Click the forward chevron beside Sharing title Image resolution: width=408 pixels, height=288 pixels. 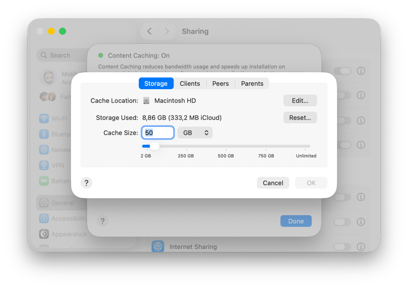(x=167, y=31)
